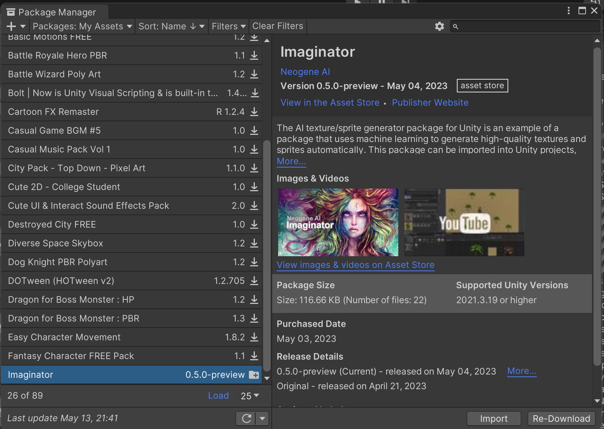Download Casual Game BGM #5
Screen dimensions: 604x429
254,130
